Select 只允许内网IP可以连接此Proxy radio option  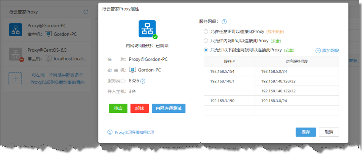[206, 41]
